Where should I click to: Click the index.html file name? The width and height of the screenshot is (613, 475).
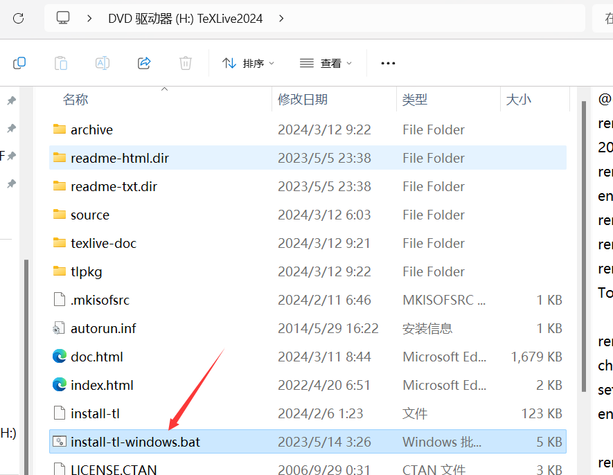click(102, 385)
